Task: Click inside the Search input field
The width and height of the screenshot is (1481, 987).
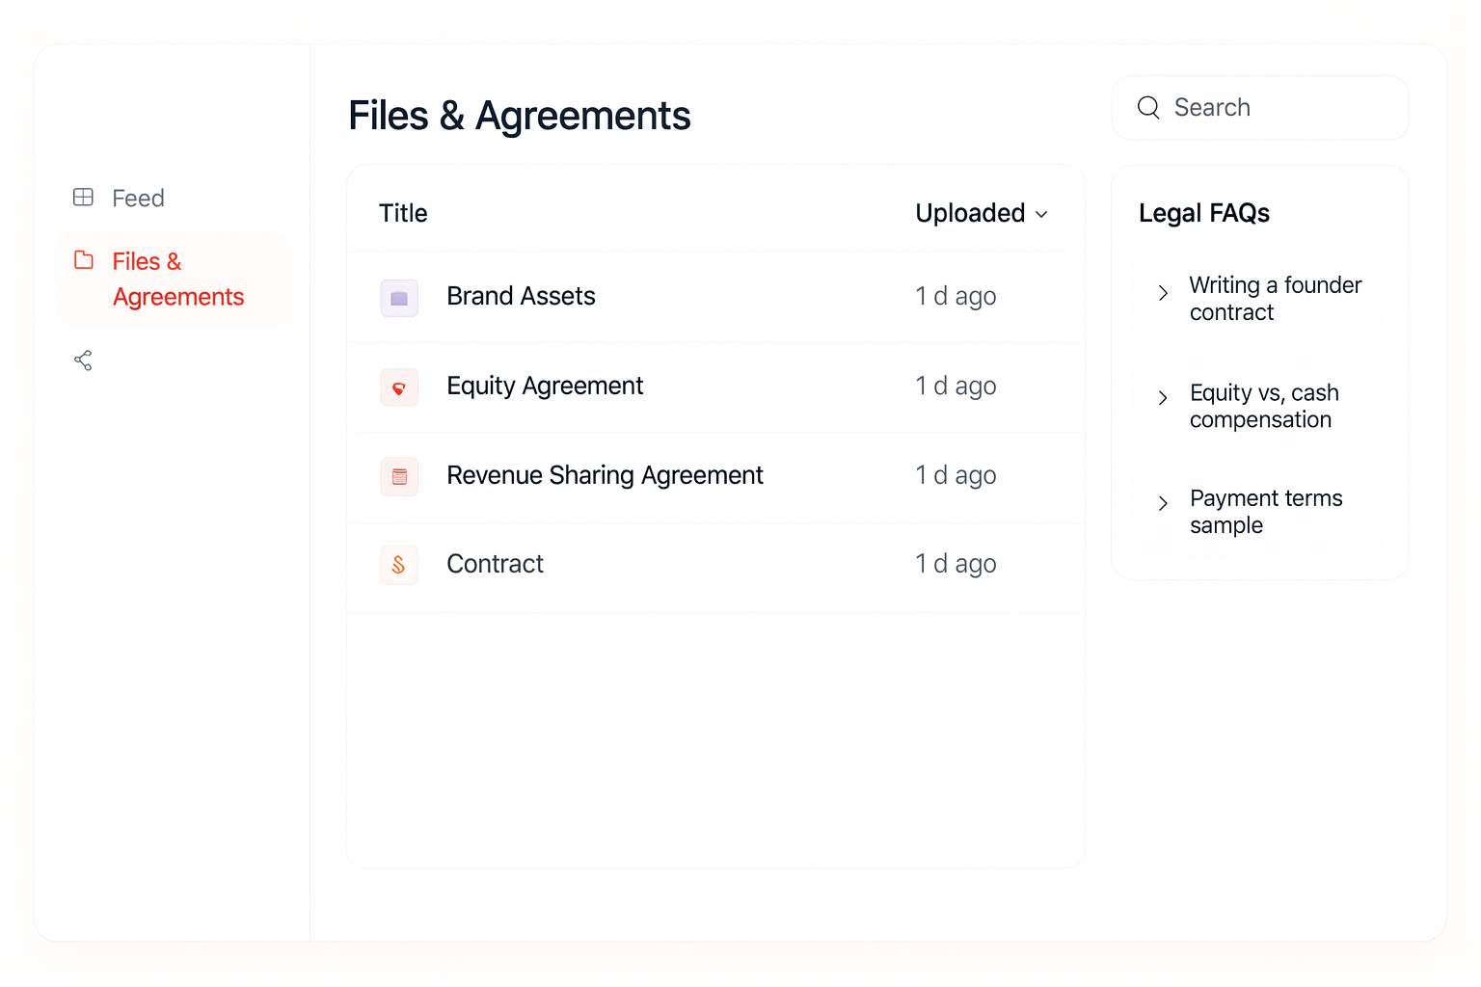Action: [x=1253, y=107]
